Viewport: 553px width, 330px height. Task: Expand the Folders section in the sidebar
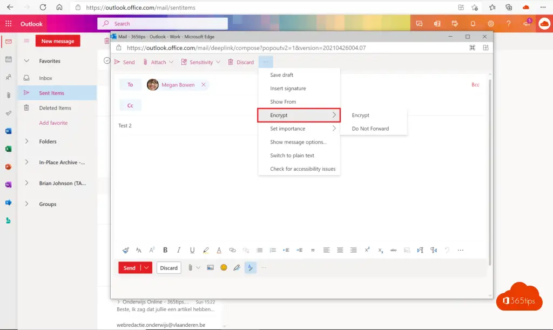[27, 142]
